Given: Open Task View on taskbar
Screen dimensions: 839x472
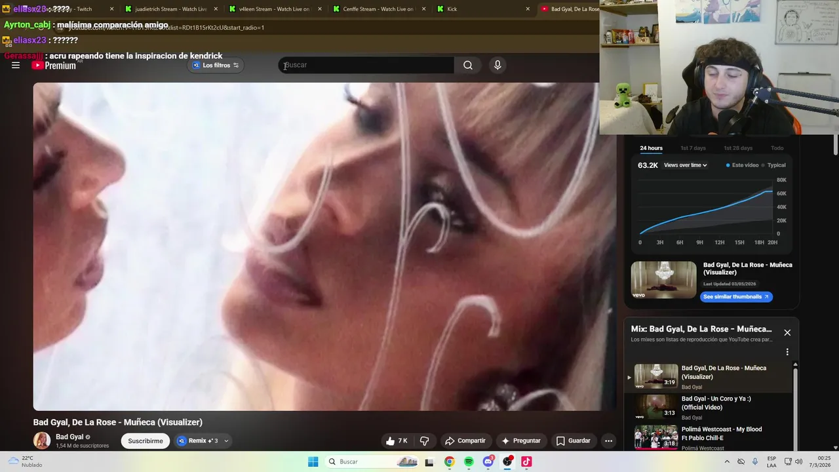Looking at the screenshot, I should [x=429, y=462].
